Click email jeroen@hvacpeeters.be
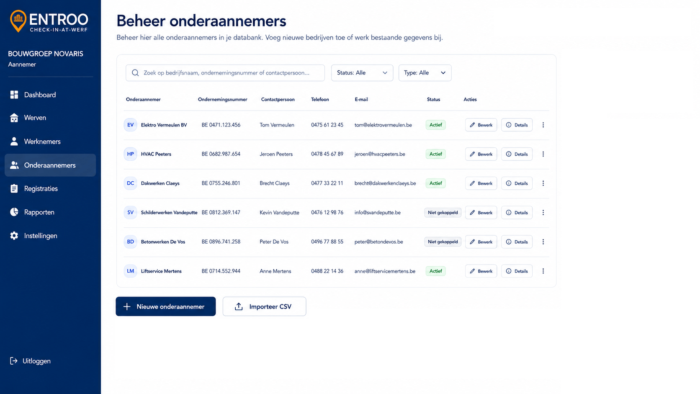The image size is (700, 394). click(380, 154)
